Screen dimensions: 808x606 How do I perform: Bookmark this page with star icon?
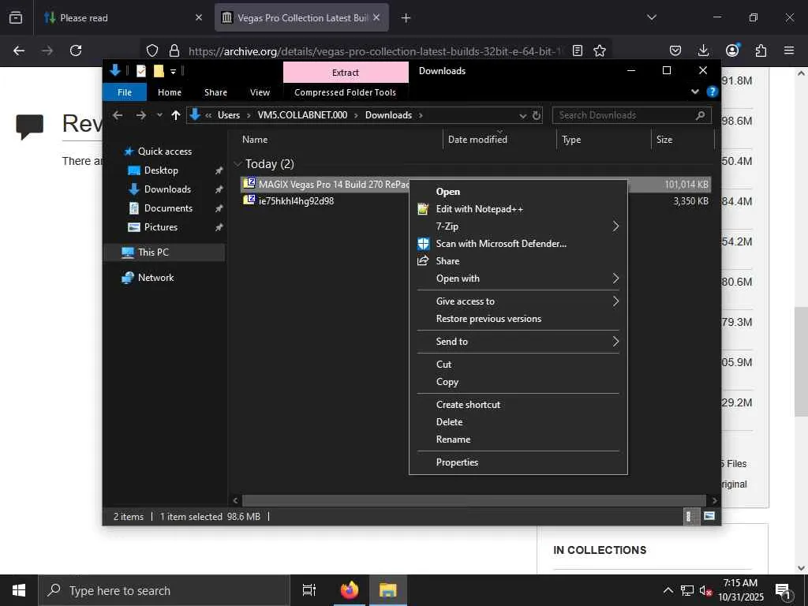600,50
